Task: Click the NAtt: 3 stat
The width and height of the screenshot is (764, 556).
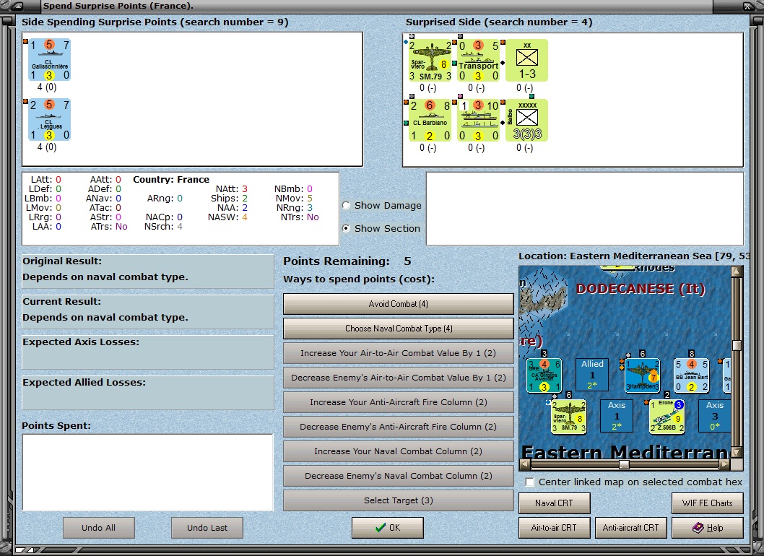Action: (x=232, y=189)
